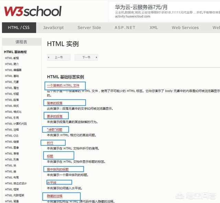Image resolution: width=220 pixels, height=203 pixels.
Task: Click the 折行 example link
Action: (x=50, y=143)
